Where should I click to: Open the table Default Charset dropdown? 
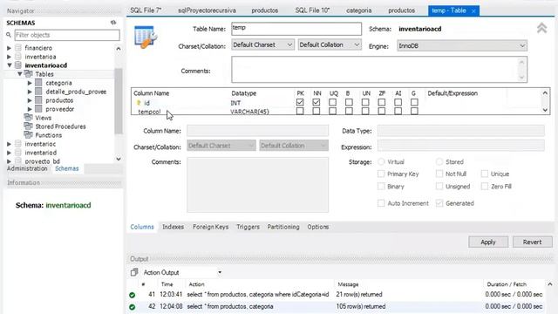click(262, 44)
